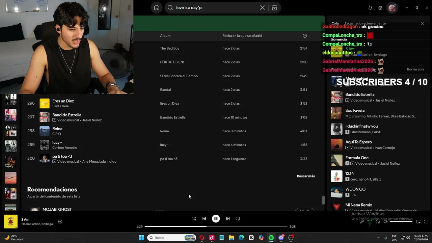This screenshot has width=432, height=243.
Task: Switch to the Cola tab
Action: click(x=335, y=24)
